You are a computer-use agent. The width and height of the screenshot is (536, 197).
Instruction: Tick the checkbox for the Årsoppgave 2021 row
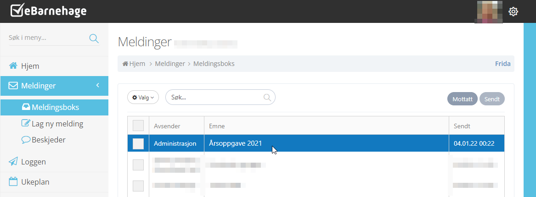(x=138, y=144)
